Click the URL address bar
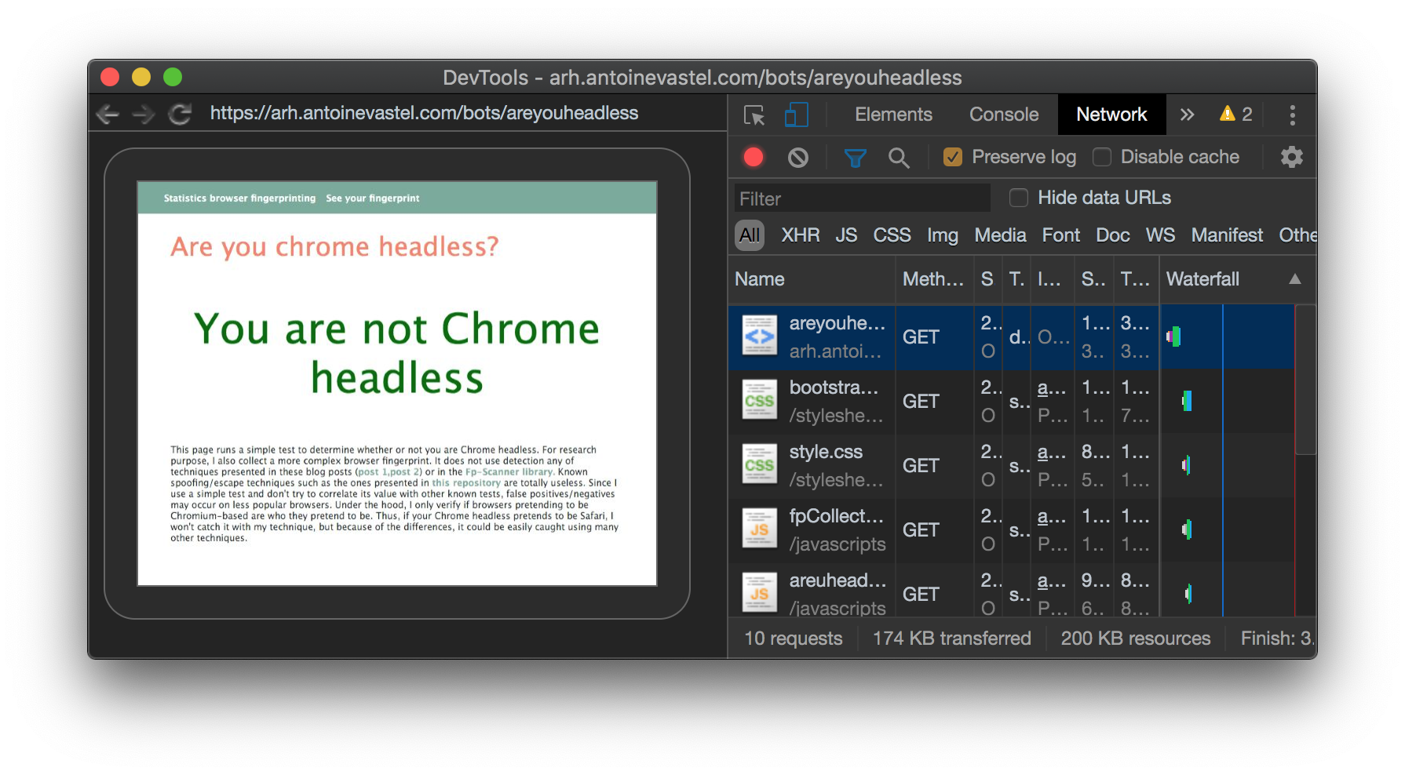 point(424,114)
